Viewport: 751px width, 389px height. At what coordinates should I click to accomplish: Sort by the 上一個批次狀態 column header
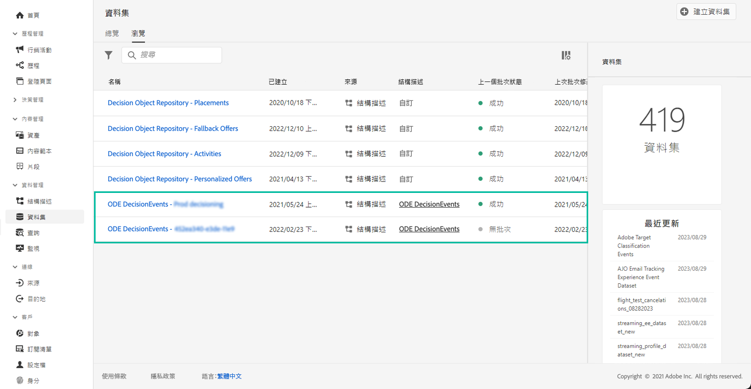[500, 82]
